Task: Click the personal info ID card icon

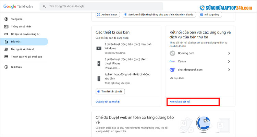Action: pos(6,27)
